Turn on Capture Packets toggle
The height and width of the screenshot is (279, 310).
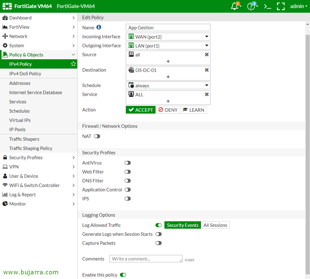click(159, 243)
